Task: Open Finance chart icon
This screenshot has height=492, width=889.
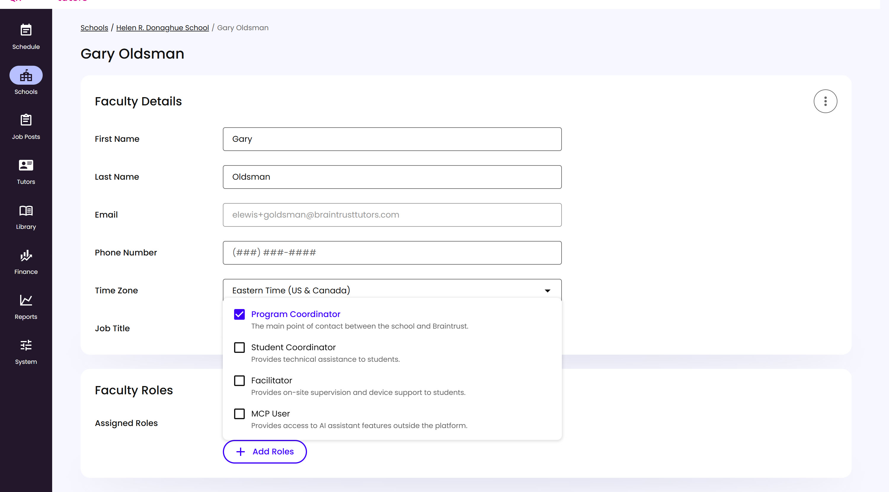Action: [x=26, y=255]
